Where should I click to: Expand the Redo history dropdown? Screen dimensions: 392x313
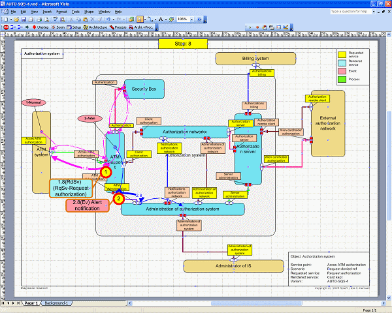(x=124, y=20)
